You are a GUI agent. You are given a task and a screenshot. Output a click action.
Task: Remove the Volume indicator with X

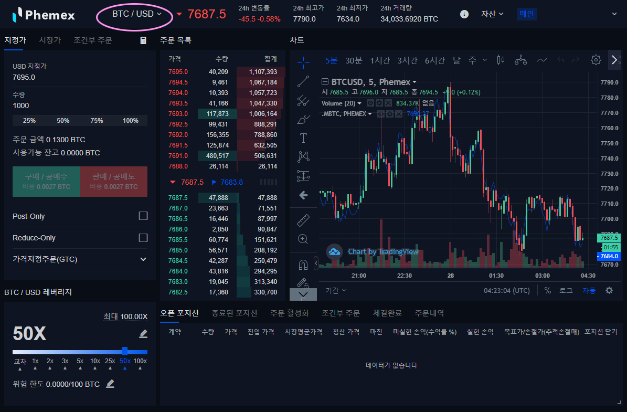(x=388, y=103)
